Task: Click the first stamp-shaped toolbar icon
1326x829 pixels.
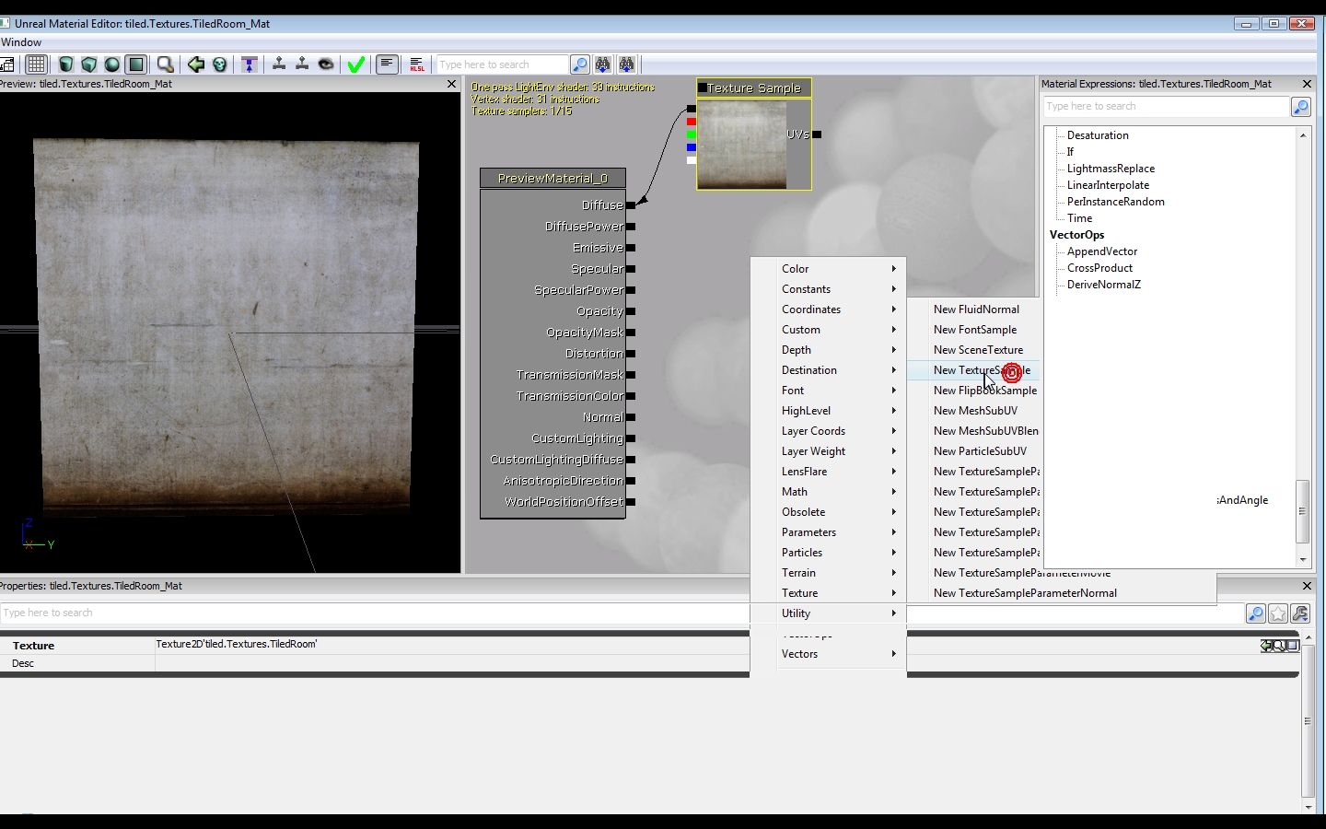Action: pyautogui.click(x=279, y=64)
